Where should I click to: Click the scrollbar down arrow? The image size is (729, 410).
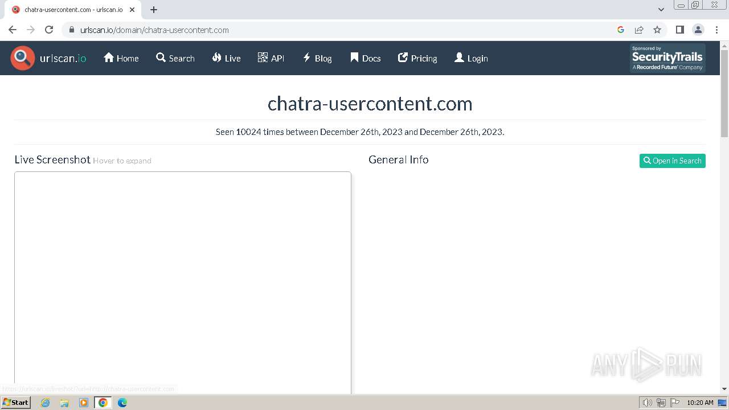[724, 389]
